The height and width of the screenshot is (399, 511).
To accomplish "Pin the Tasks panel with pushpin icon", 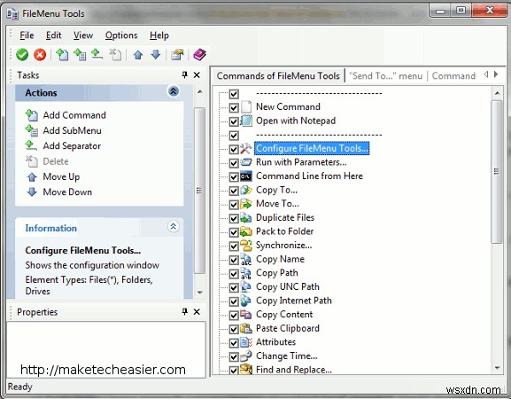I will click(x=185, y=75).
